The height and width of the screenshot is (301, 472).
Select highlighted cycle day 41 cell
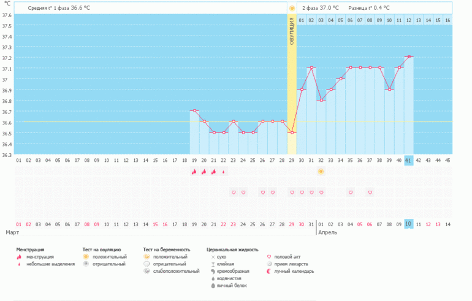tap(408, 161)
